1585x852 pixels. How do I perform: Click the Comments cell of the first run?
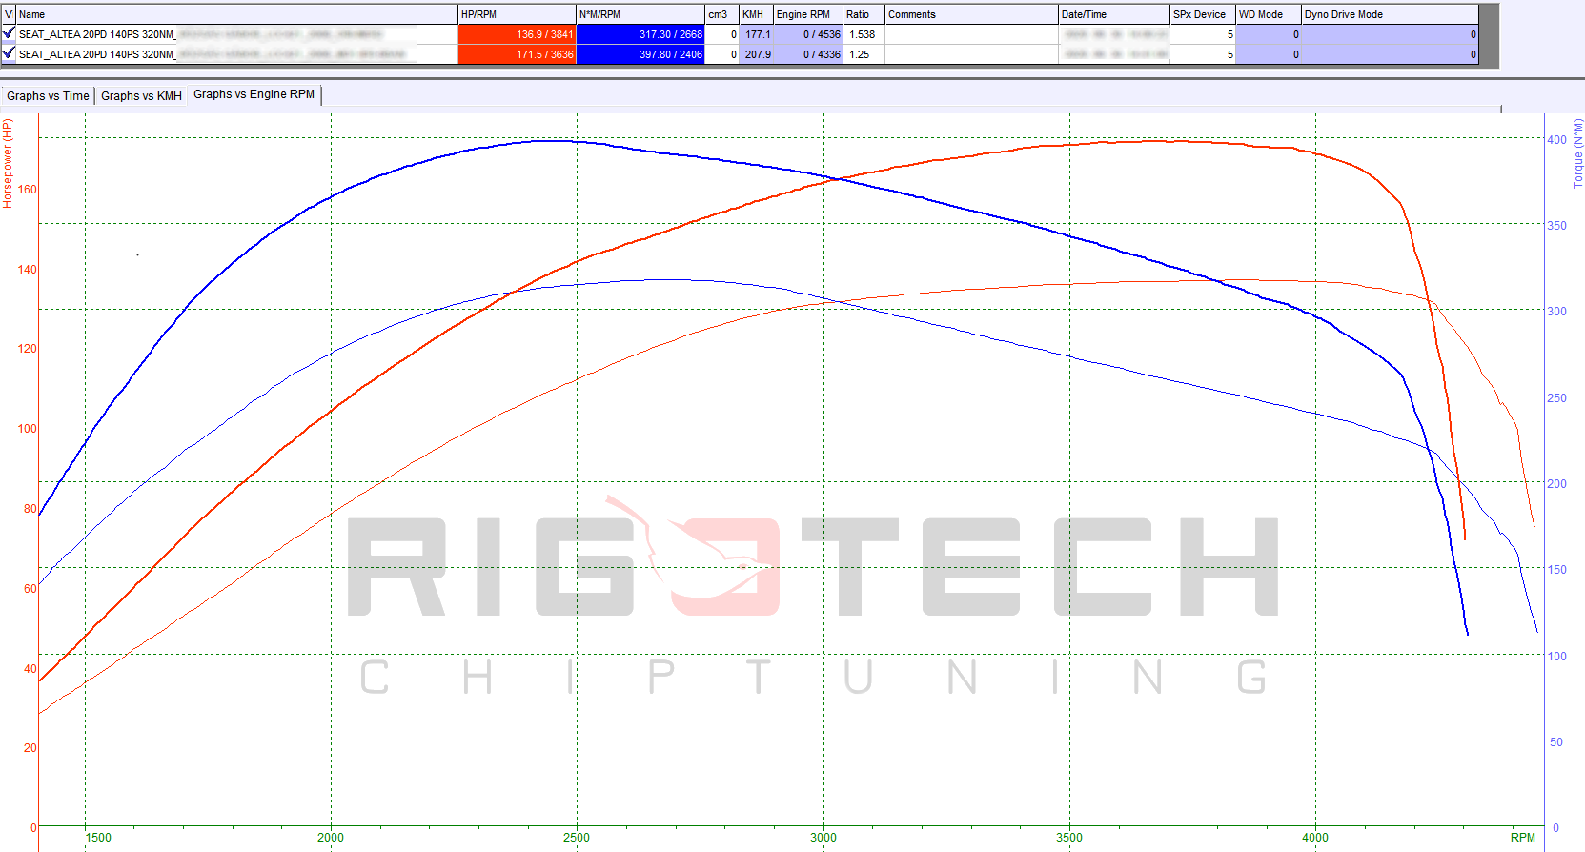tap(971, 34)
